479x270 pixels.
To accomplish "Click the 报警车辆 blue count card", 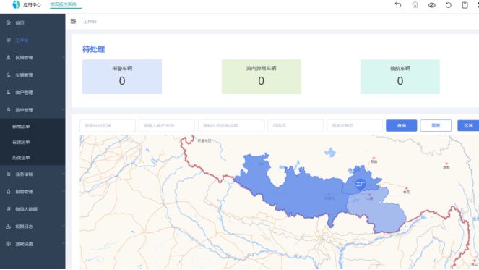I will [122, 77].
